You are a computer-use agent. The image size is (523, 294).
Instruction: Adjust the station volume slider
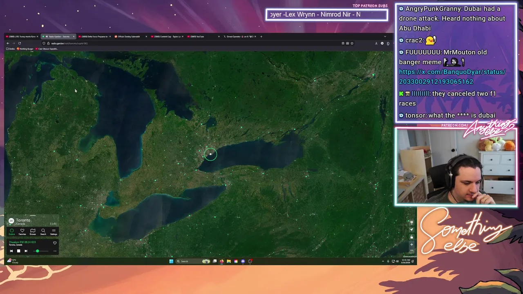click(x=41, y=251)
